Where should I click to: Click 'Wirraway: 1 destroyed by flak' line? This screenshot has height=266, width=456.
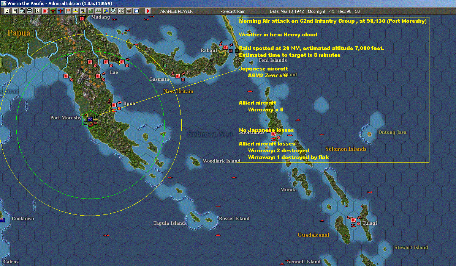click(288, 157)
